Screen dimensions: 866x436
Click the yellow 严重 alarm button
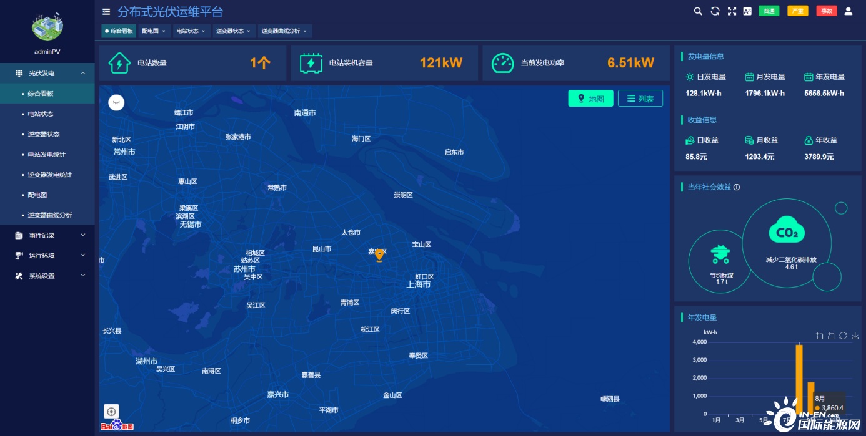[797, 11]
